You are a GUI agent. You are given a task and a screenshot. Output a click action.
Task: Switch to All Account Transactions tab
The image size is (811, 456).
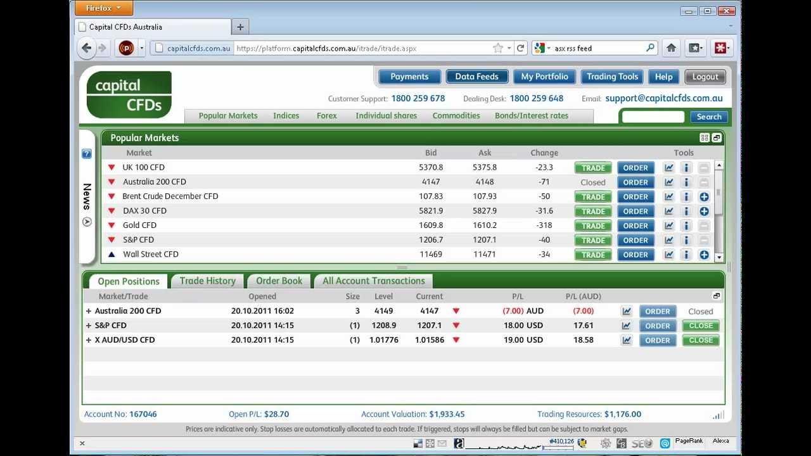pos(374,281)
